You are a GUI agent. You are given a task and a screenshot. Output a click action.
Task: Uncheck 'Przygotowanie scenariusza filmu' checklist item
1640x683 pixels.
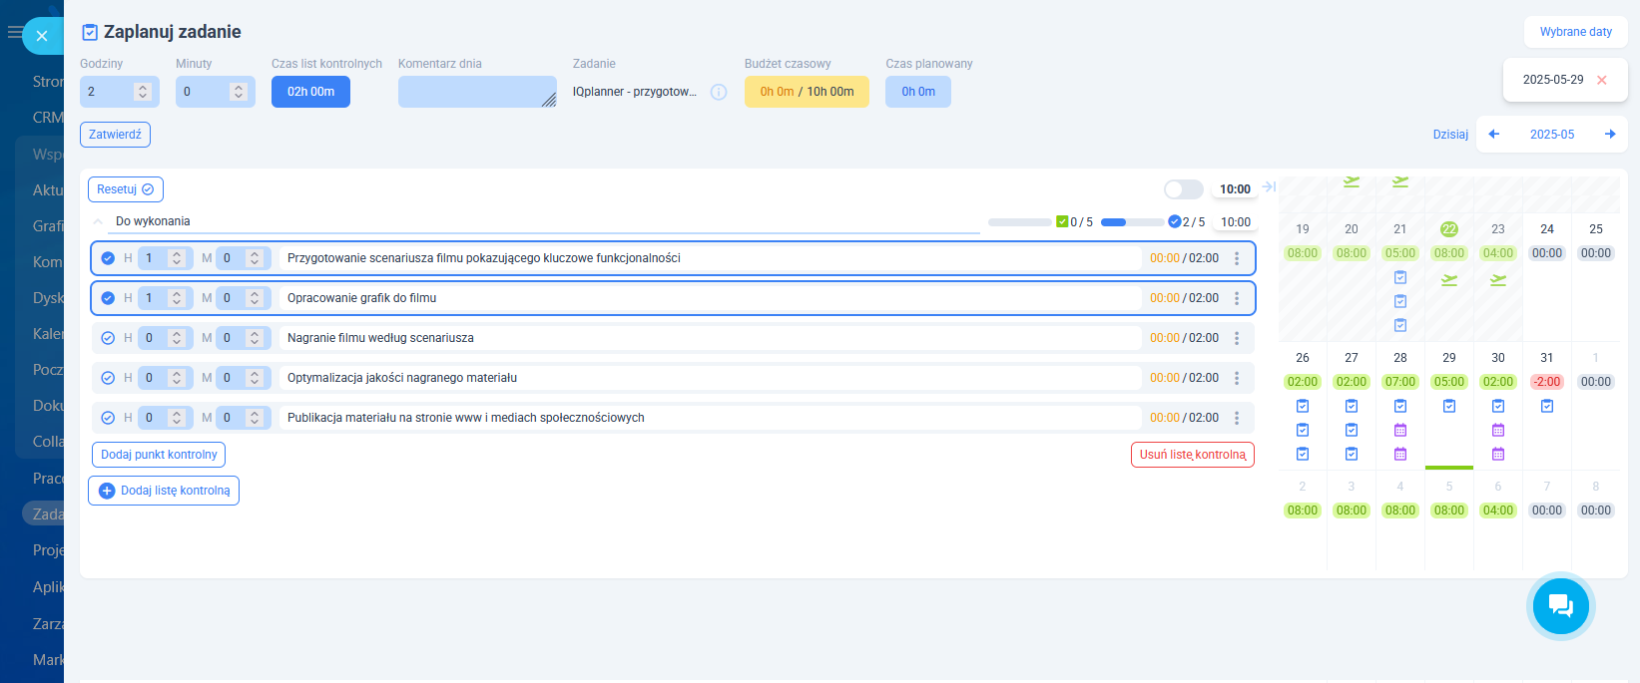pos(108,258)
